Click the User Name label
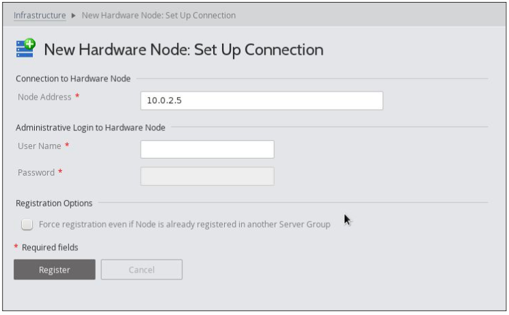Image resolution: width=509 pixels, height=315 pixels. coord(39,146)
